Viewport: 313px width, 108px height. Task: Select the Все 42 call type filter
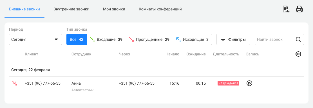tap(77, 40)
